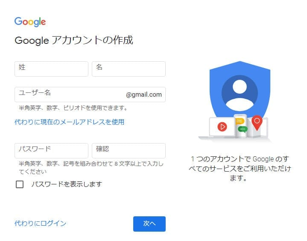Image resolution: width=307 pixels, height=241 pixels.
Task: Click the Google logo
Action: (x=30, y=22)
